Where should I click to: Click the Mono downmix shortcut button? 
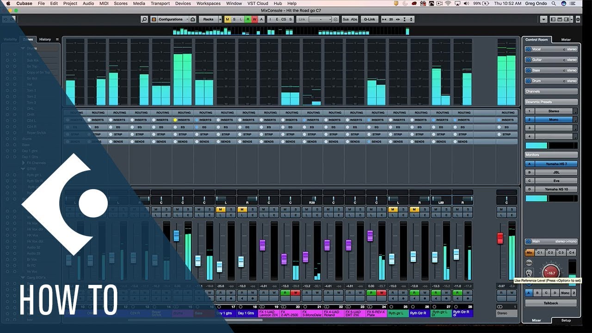point(565,293)
